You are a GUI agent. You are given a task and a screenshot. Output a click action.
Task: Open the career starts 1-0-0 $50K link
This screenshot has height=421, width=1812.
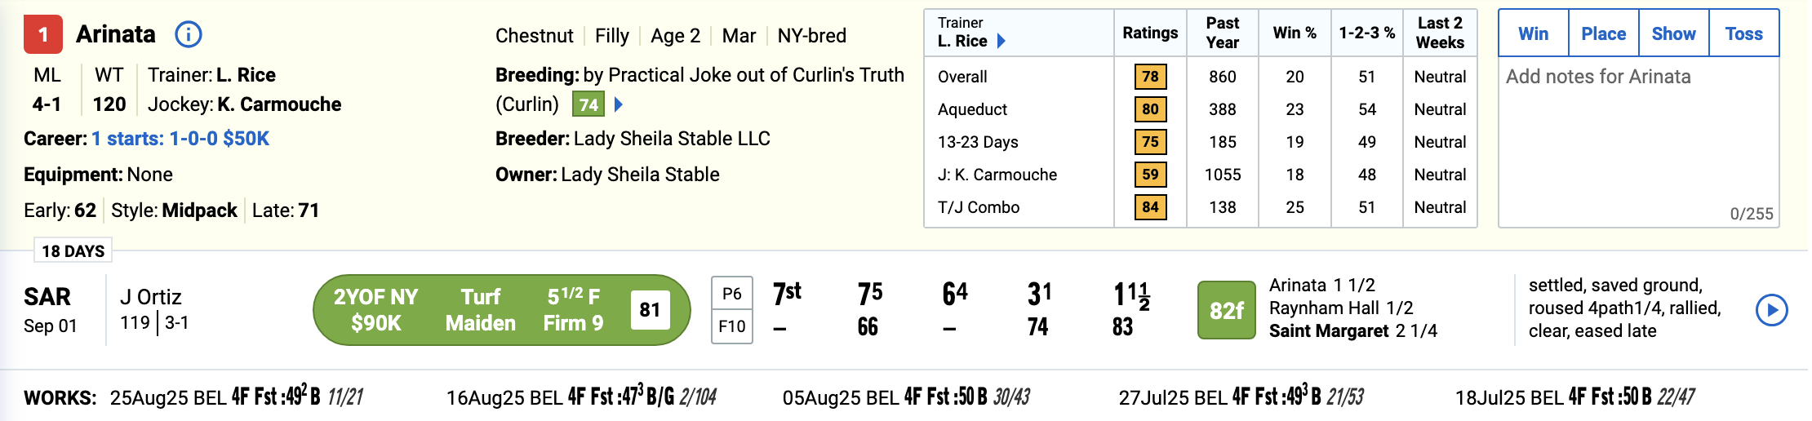(180, 139)
